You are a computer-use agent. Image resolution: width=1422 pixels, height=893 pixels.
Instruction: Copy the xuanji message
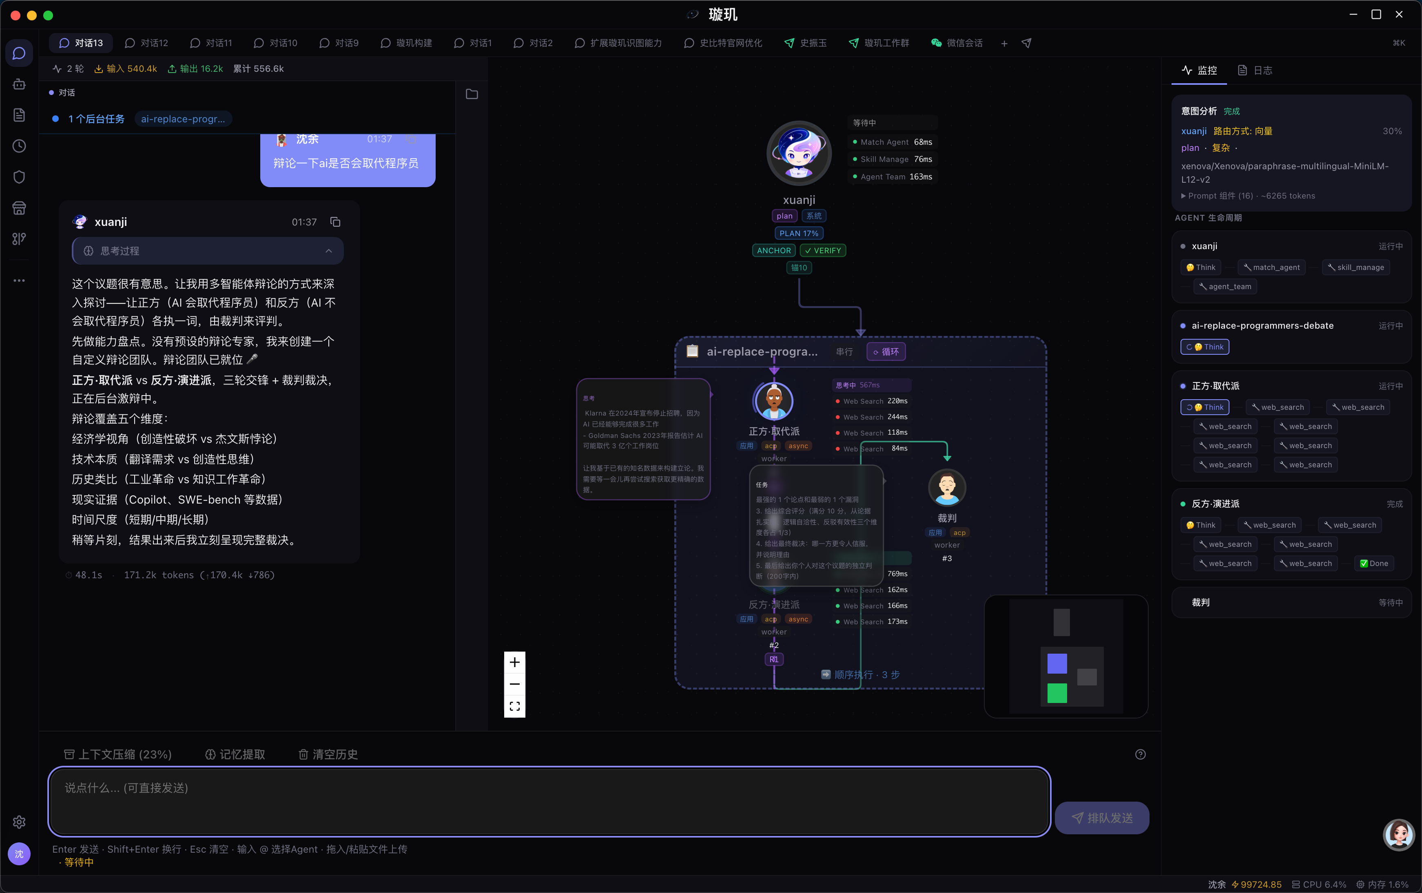click(335, 222)
